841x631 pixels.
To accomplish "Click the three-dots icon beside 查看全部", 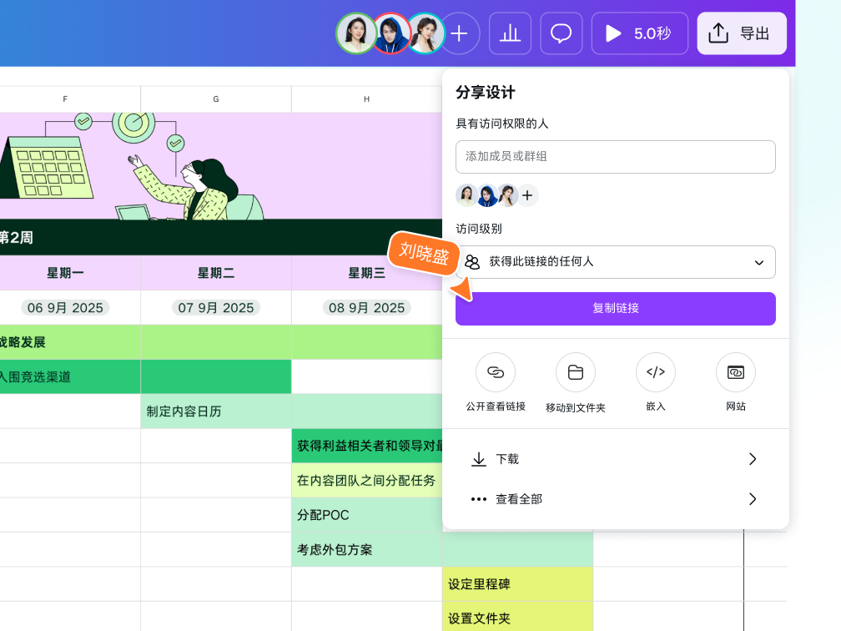I will [x=478, y=499].
